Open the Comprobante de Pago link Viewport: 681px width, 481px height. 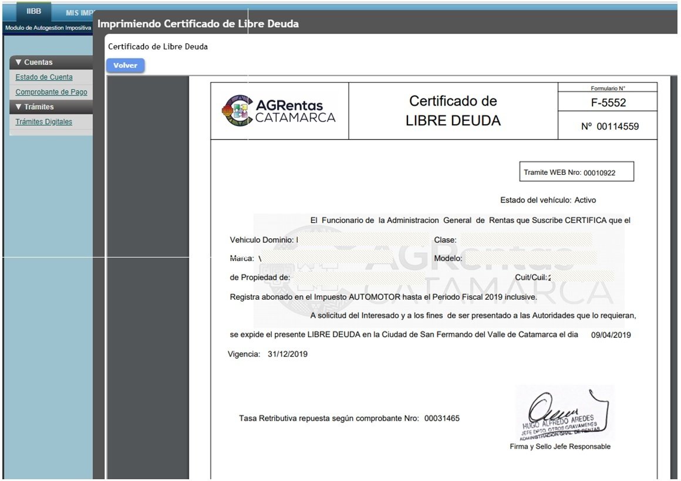pos(51,92)
